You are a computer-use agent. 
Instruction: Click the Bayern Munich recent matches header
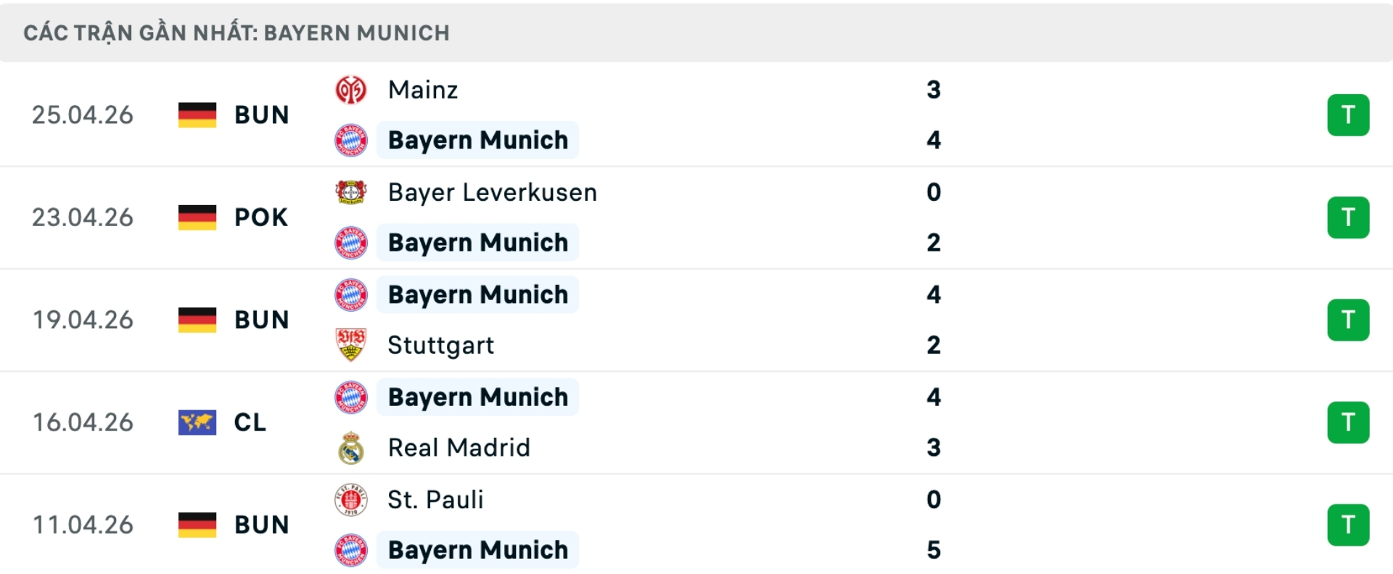tap(237, 33)
